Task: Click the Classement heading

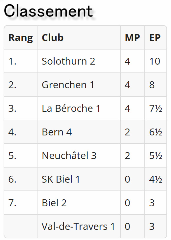Action: pos(48,11)
